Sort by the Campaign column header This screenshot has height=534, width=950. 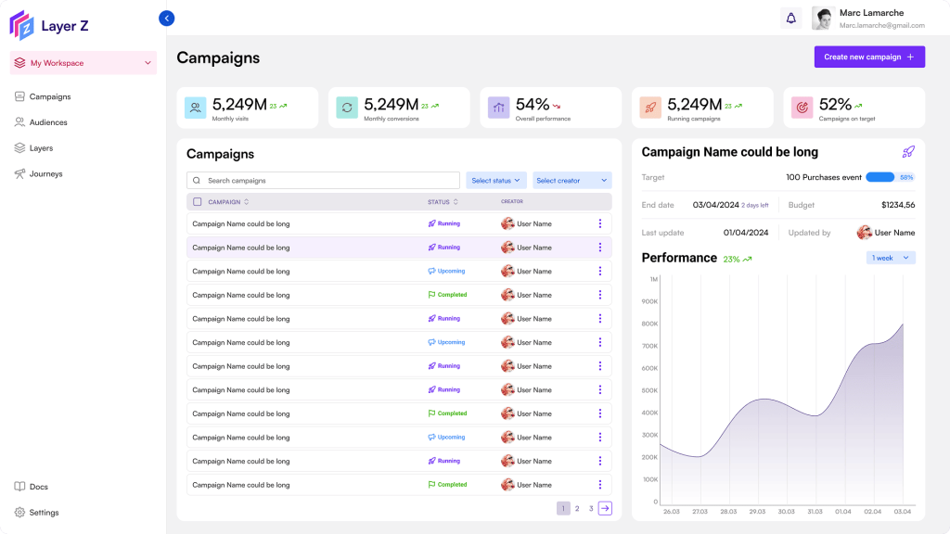pyautogui.click(x=228, y=201)
